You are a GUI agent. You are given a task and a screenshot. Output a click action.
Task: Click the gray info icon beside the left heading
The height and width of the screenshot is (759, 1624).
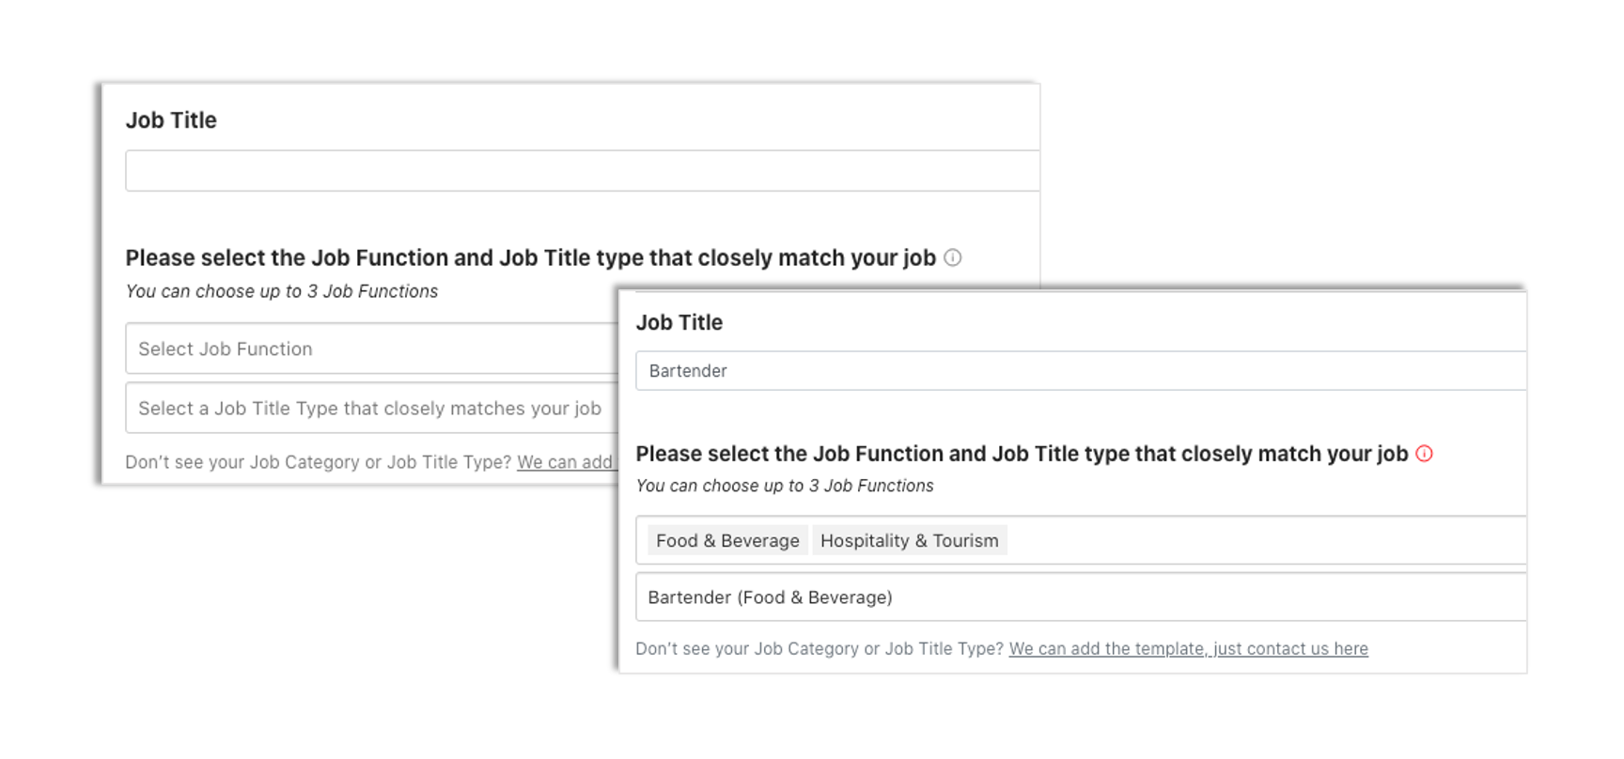point(955,257)
